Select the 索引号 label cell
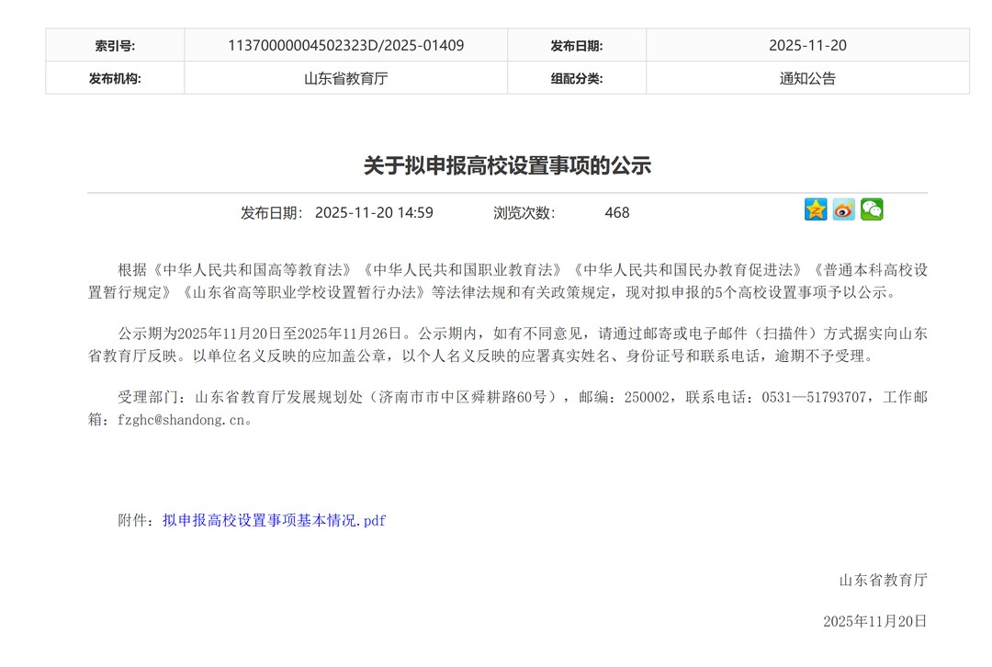The height and width of the screenshot is (667, 992). coord(114,44)
